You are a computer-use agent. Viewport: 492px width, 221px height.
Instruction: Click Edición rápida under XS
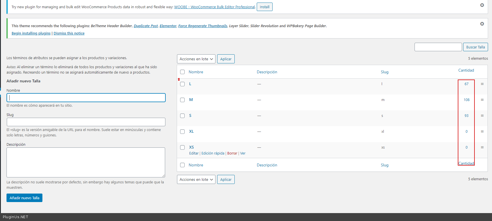click(x=213, y=153)
